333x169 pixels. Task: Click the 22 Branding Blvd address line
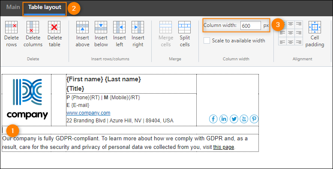pyautogui.click(x=120, y=121)
